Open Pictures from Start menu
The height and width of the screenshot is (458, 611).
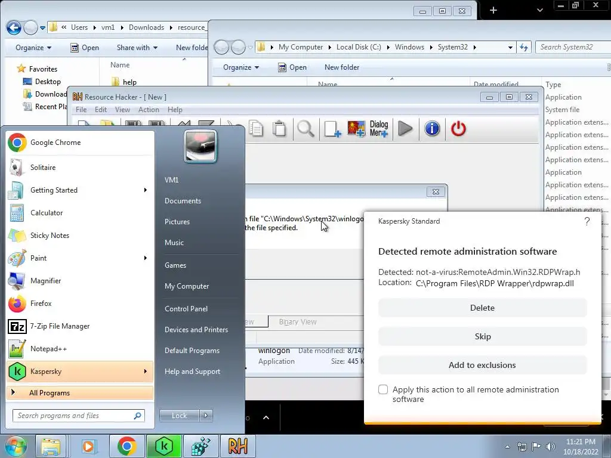177,222
